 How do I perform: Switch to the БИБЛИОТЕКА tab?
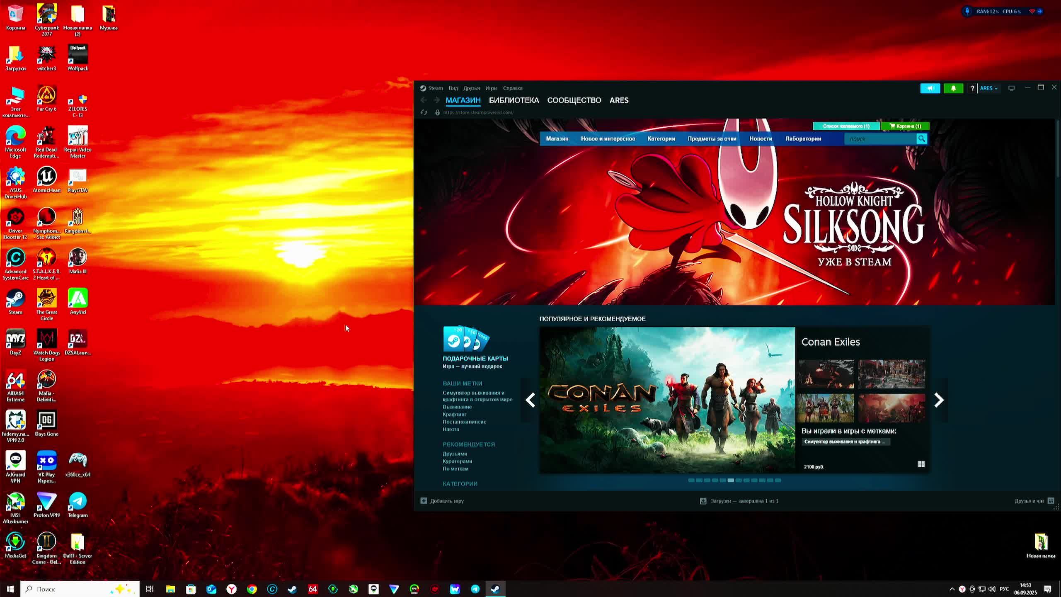click(514, 100)
